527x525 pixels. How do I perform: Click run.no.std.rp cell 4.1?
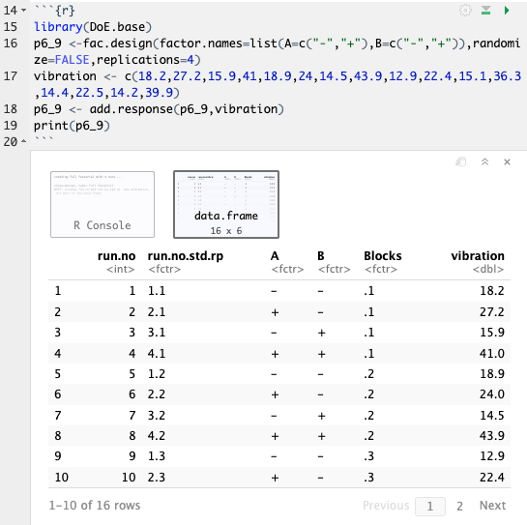click(157, 354)
